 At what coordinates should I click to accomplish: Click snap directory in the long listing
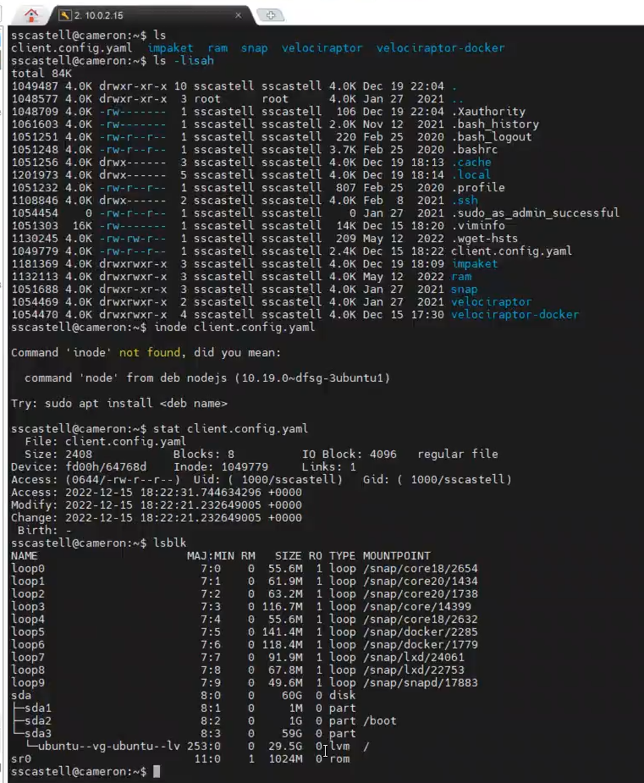click(x=465, y=289)
